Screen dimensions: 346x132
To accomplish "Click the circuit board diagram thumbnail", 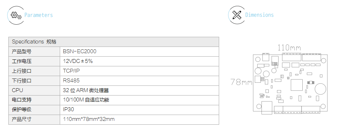I will 290,83.
